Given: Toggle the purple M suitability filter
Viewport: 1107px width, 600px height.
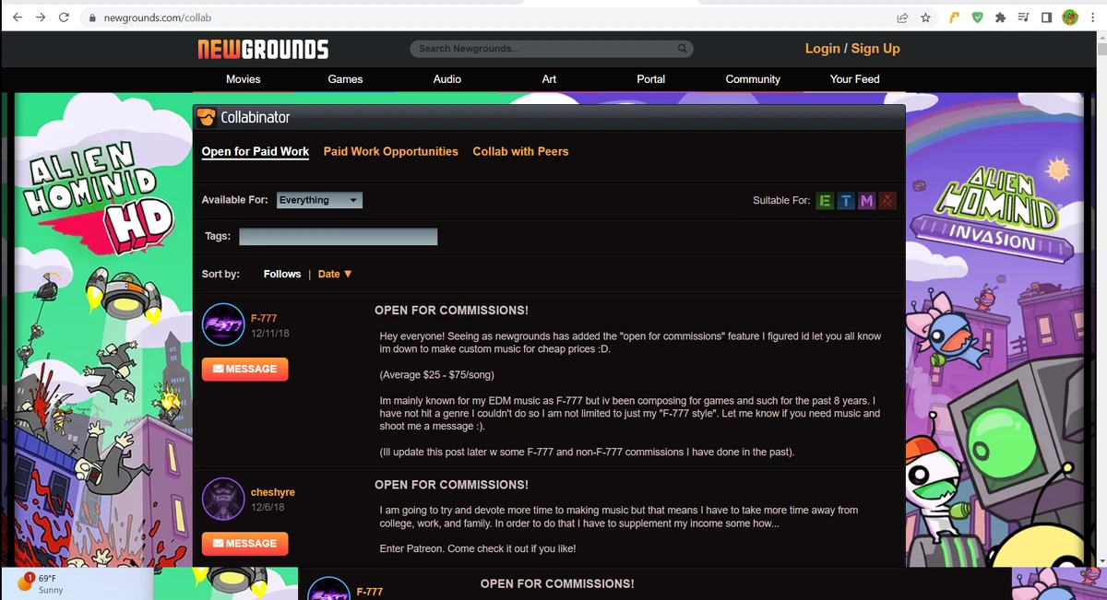Looking at the screenshot, I should click(x=866, y=200).
